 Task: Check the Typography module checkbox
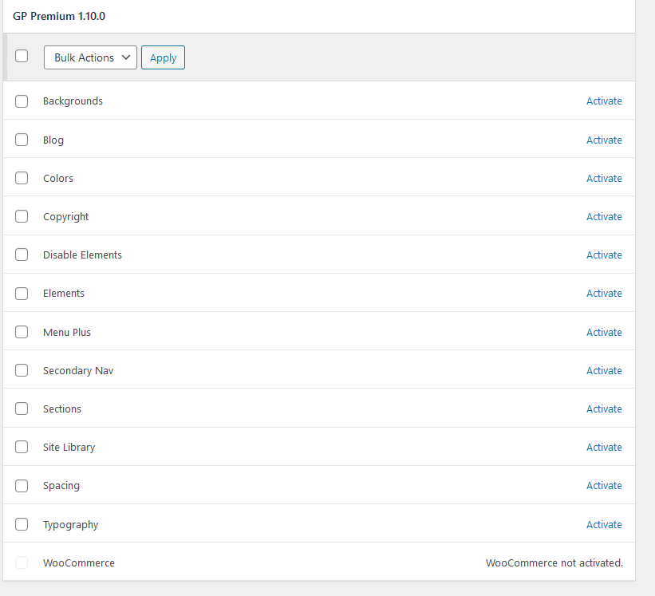(22, 524)
